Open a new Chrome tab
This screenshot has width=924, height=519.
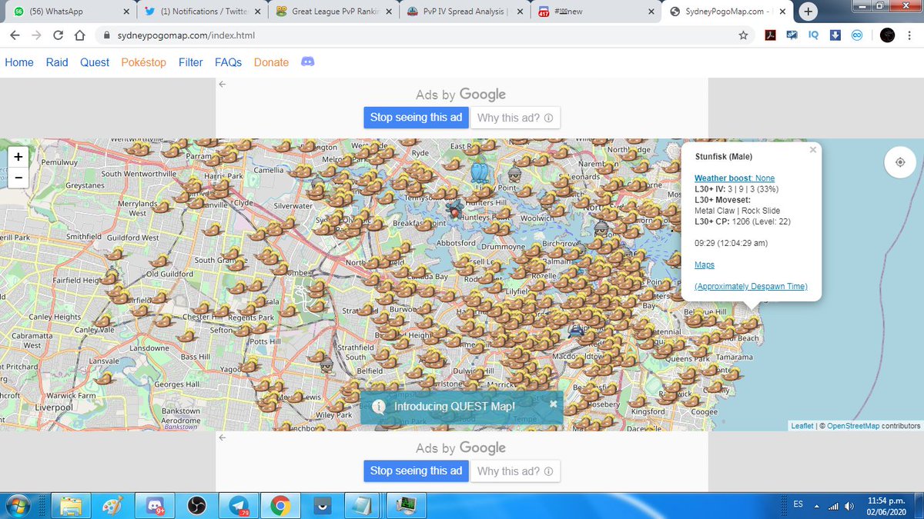tap(808, 12)
